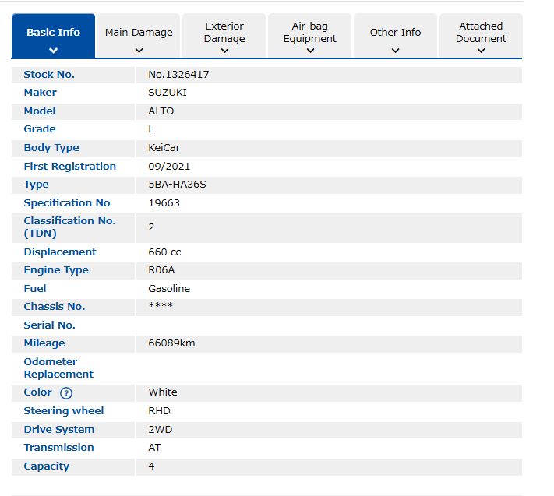This screenshot has width=554, height=496.
Task: Go to the Other Info tab label
Action: click(395, 33)
